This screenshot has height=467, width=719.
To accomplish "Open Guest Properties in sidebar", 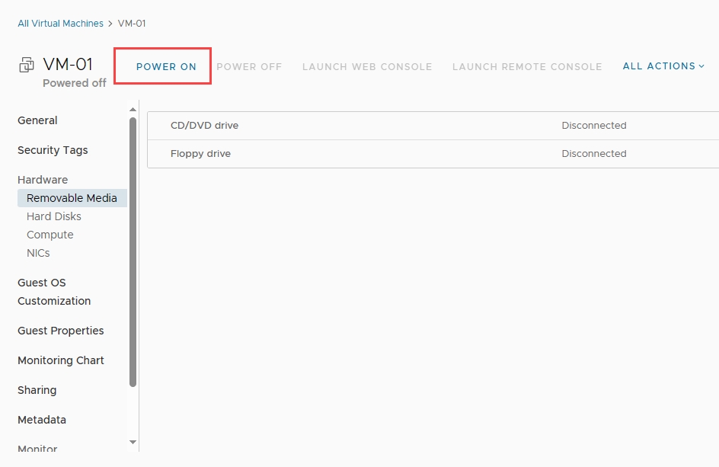I will coord(60,331).
